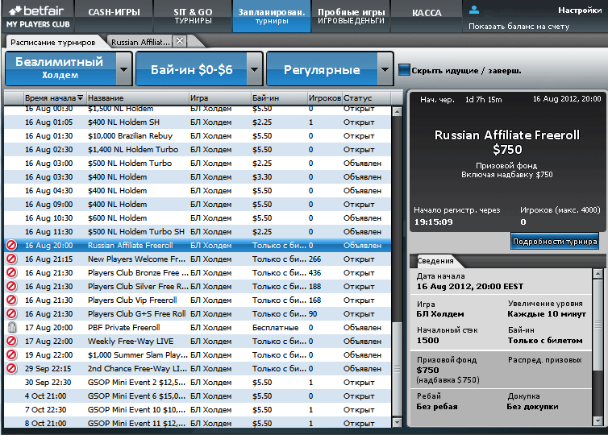The height and width of the screenshot is (435, 608).
Task: Select $1,400 NL Holdem Turbo row
Action: coord(198,150)
